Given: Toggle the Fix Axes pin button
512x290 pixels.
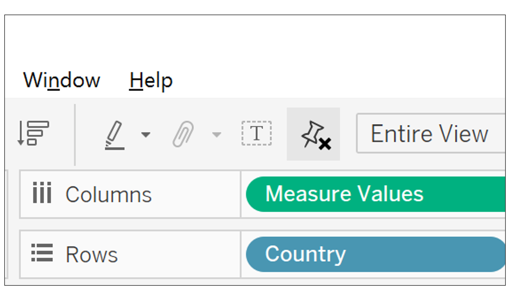Looking at the screenshot, I should pos(314,134).
